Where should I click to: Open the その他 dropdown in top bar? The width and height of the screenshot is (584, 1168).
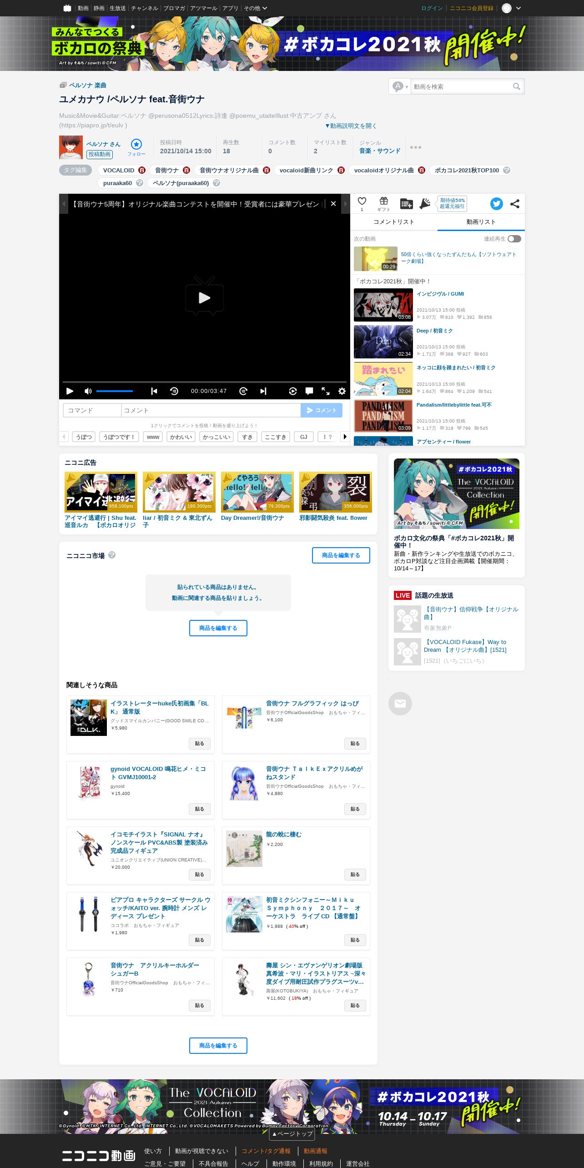click(x=256, y=8)
